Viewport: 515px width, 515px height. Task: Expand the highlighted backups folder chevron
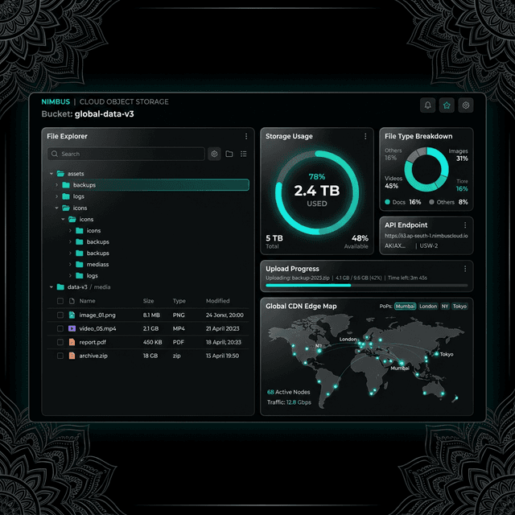(57, 185)
